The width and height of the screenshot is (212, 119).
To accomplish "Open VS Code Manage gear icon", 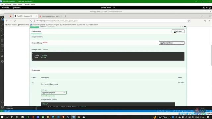I will pos(2,107).
